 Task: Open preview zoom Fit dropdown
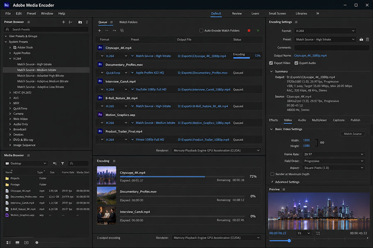[304, 233]
